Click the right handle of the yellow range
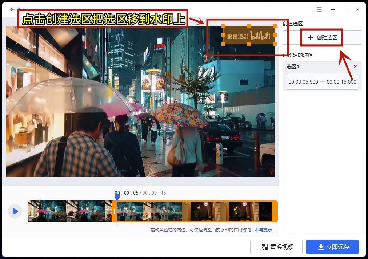 click(275, 211)
